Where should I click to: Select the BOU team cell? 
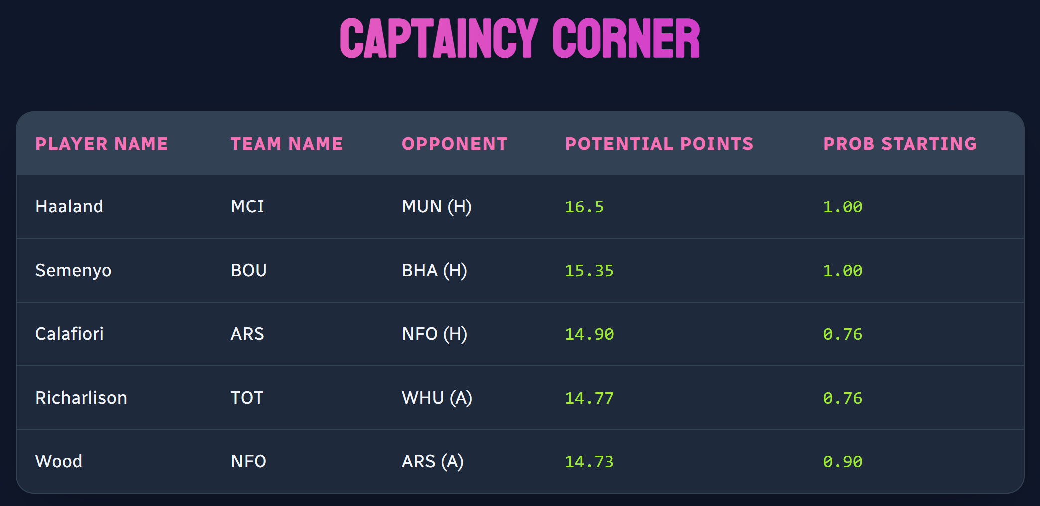pos(249,270)
